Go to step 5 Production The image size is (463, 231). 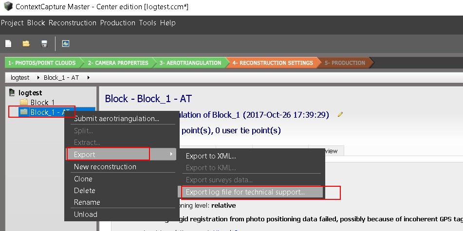[x=345, y=63]
